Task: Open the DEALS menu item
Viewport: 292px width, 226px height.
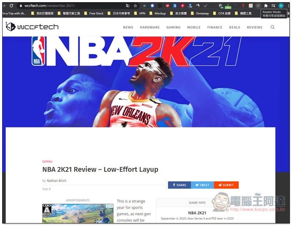Action: pos(234,27)
